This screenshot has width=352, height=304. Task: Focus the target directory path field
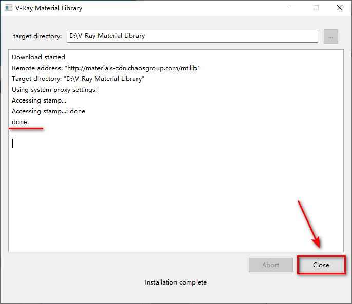point(192,36)
